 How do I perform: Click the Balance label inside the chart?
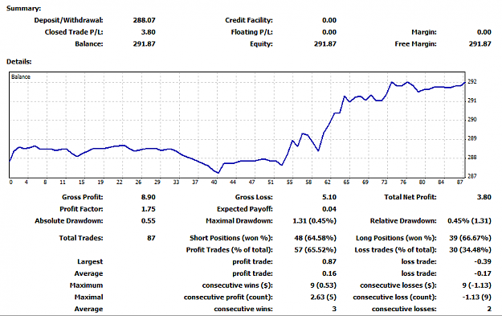coord(21,77)
